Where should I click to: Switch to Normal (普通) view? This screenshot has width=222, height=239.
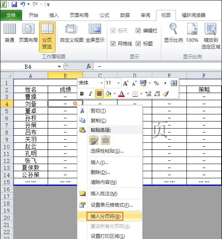pos(9,33)
